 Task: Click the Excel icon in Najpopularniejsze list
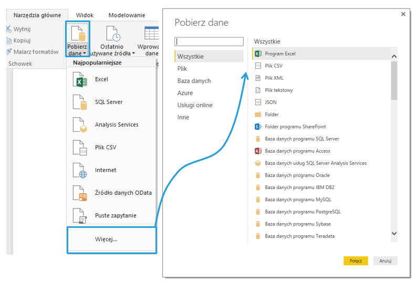pos(80,80)
